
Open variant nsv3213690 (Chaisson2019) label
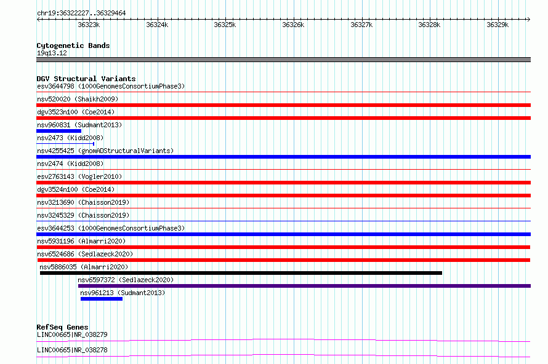(83, 202)
